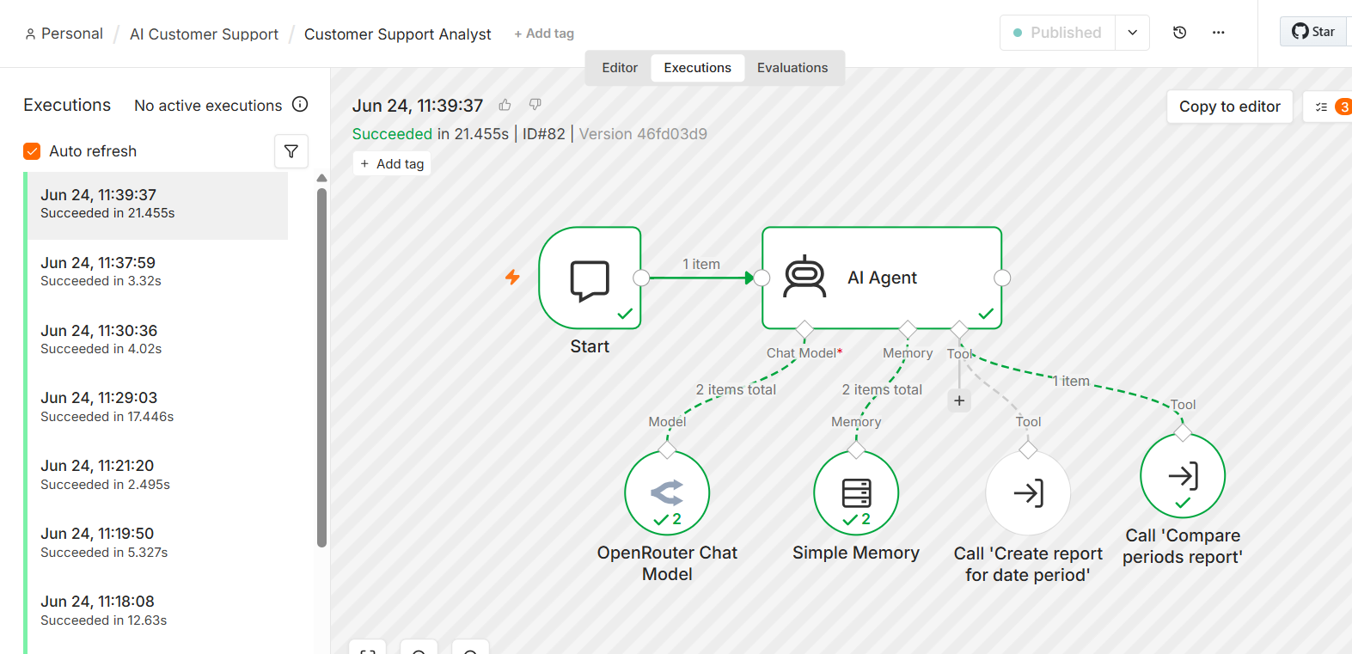Screen dimensions: 1352x654
Task: Add a tag to this execution
Action: (392, 164)
